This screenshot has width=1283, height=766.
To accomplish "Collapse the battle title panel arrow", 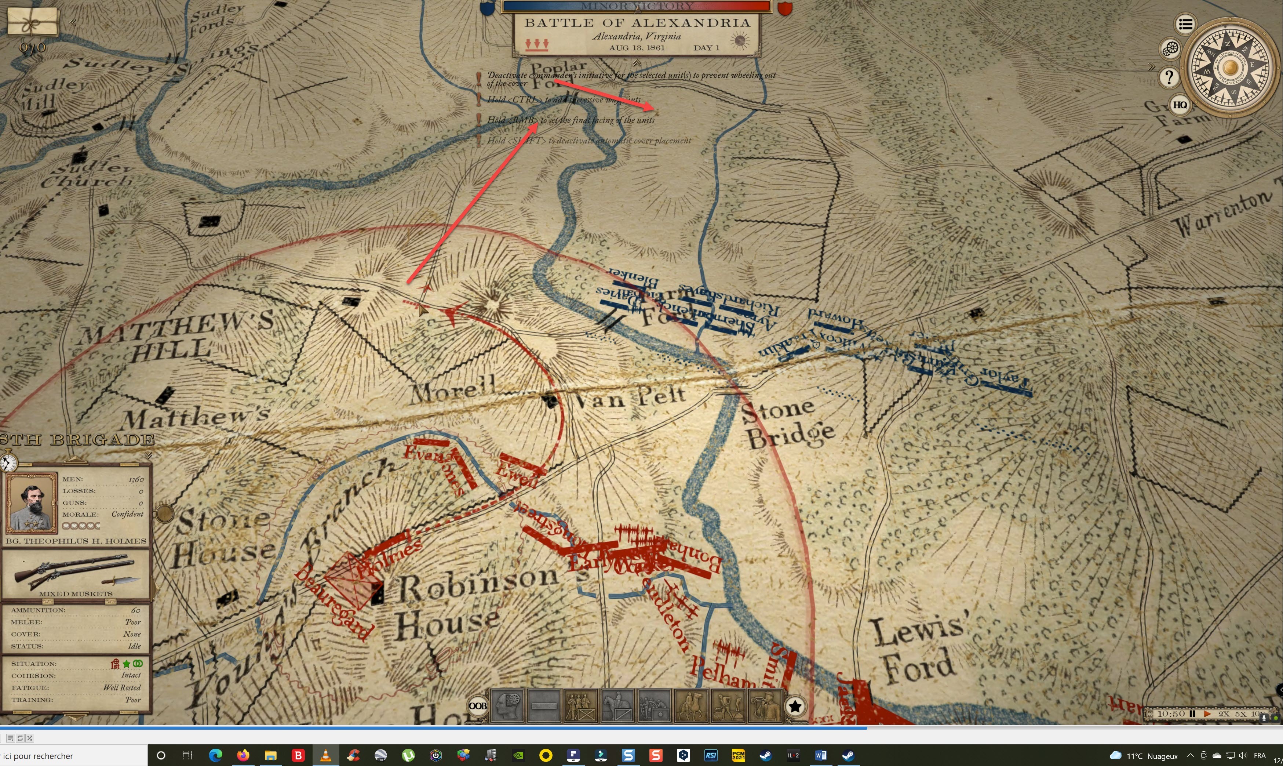I will (x=637, y=63).
